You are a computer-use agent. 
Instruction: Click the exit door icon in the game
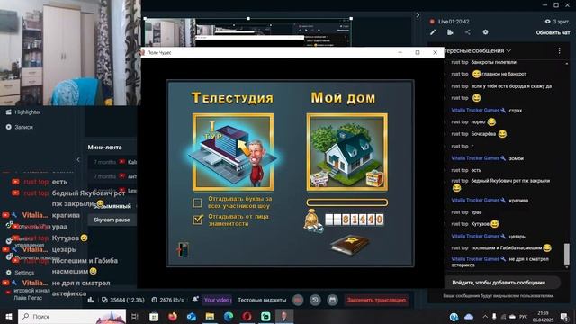(x=184, y=249)
